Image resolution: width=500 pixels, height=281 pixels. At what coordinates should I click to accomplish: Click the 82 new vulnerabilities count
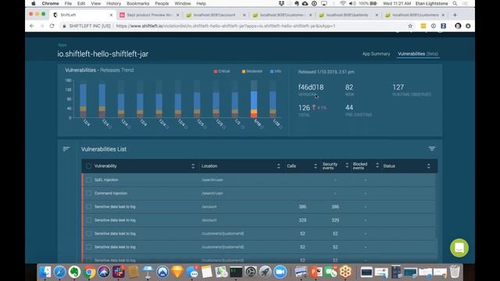pos(349,87)
